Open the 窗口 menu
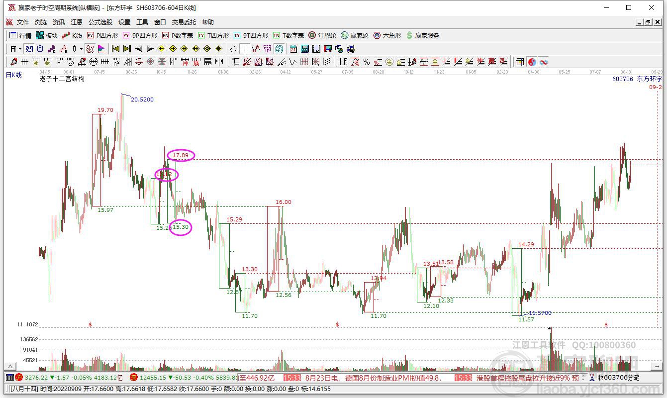The height and width of the screenshot is (398, 667). pos(160,22)
